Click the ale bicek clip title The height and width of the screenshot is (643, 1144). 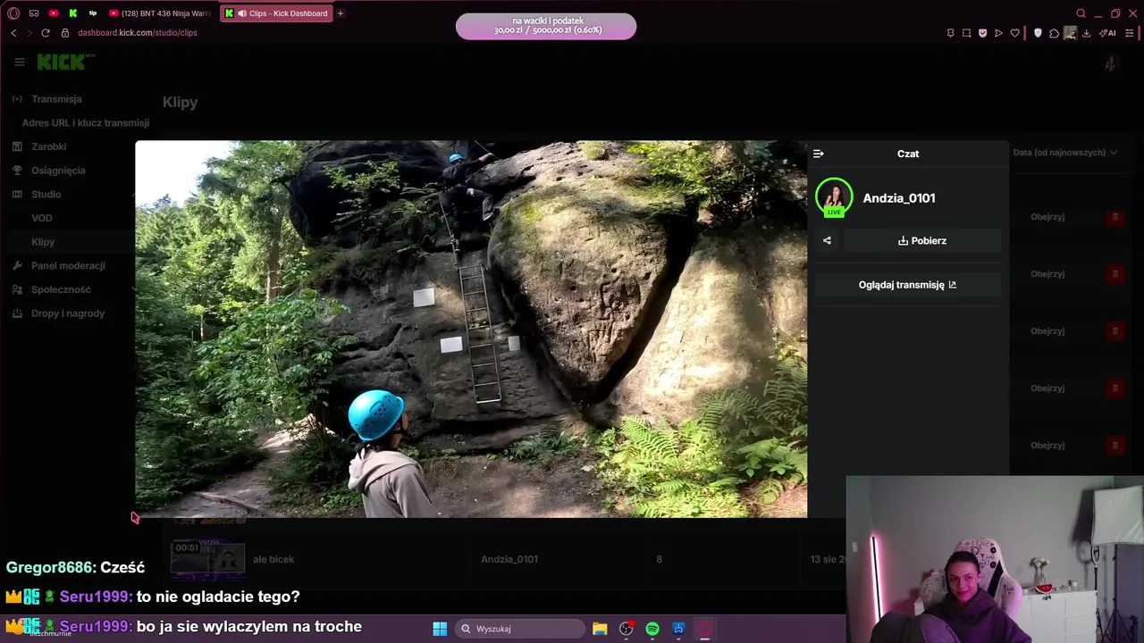[273, 559]
